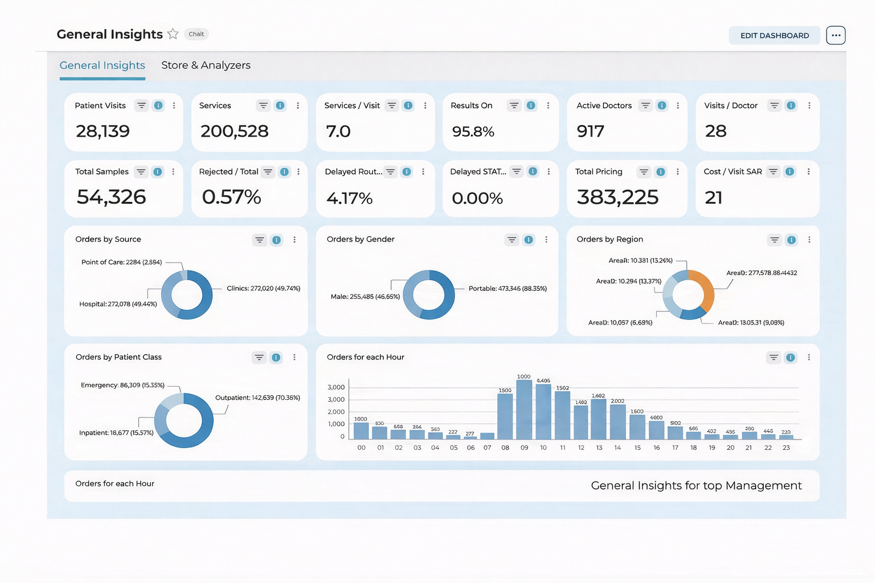Click info icon on Cost / Visit SAR

pos(790,172)
